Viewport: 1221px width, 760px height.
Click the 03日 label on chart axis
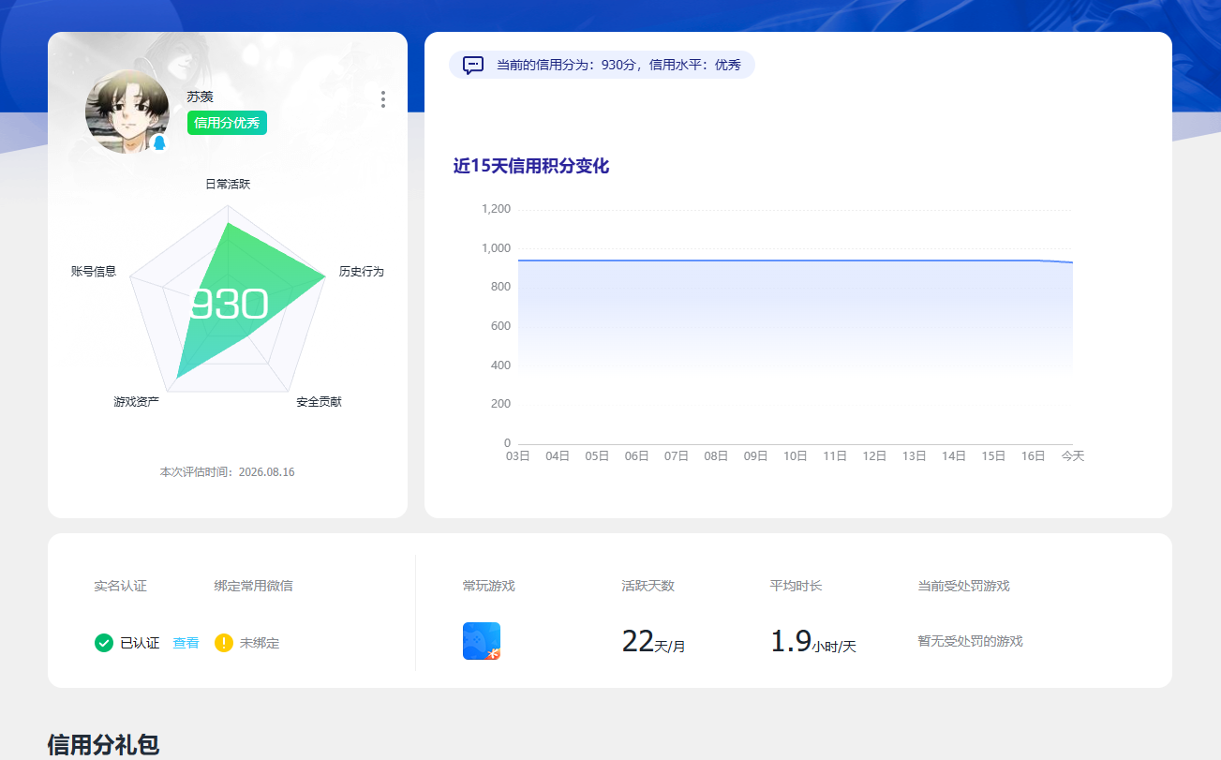(518, 455)
